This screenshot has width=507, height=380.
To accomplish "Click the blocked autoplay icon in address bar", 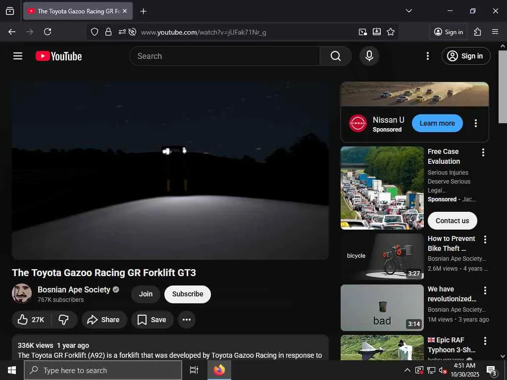I will [x=132, y=32].
